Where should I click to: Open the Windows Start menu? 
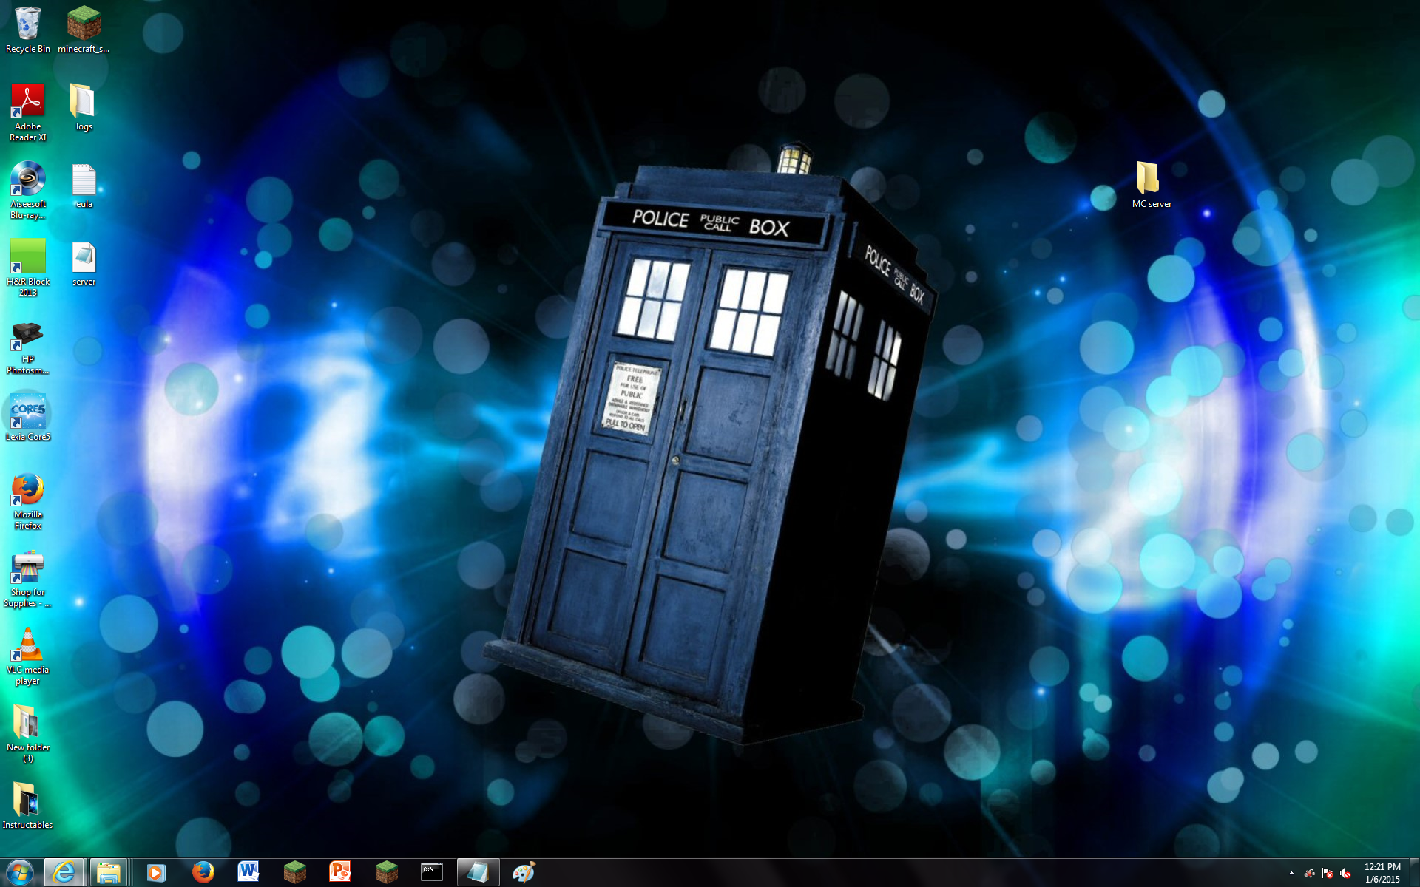coord(20,872)
